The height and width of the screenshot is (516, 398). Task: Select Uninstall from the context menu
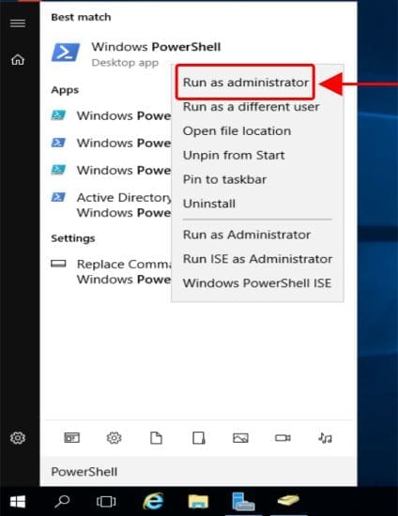[x=209, y=204]
